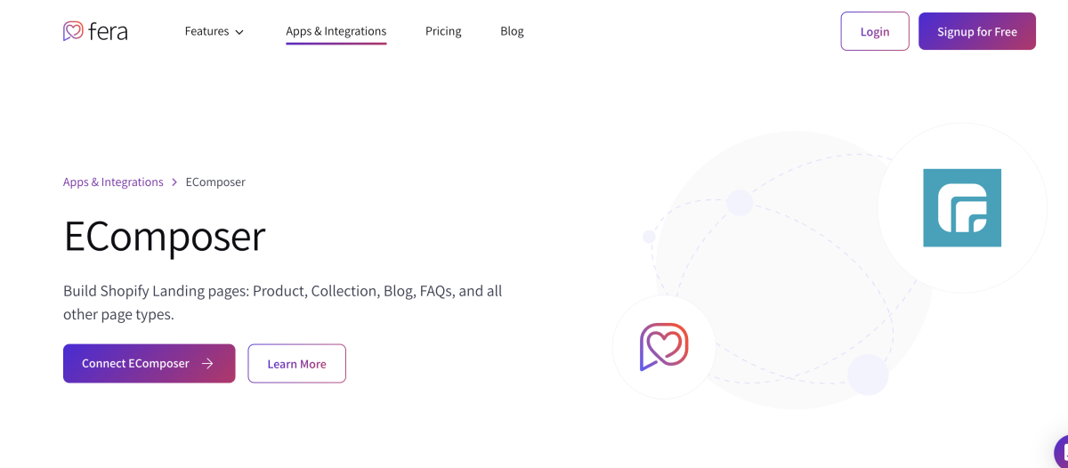
Task: Open the Features dropdown menu
Action: pyautogui.click(x=214, y=31)
